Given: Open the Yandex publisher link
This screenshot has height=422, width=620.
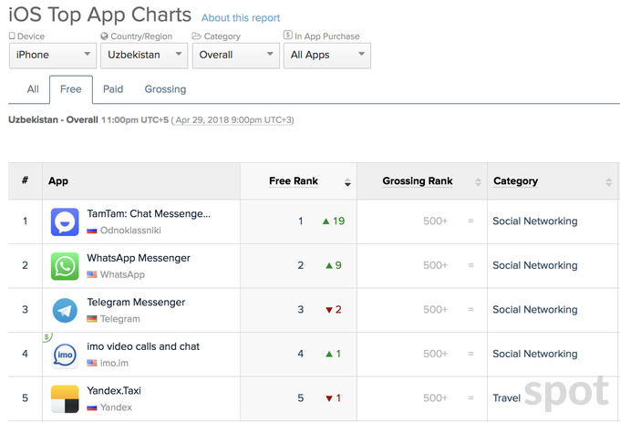Looking at the screenshot, I should [116, 407].
